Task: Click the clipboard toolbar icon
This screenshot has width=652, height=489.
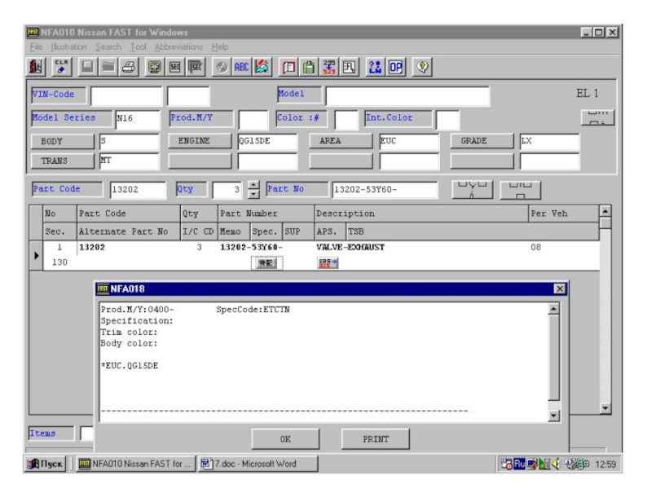Action: coord(309,67)
